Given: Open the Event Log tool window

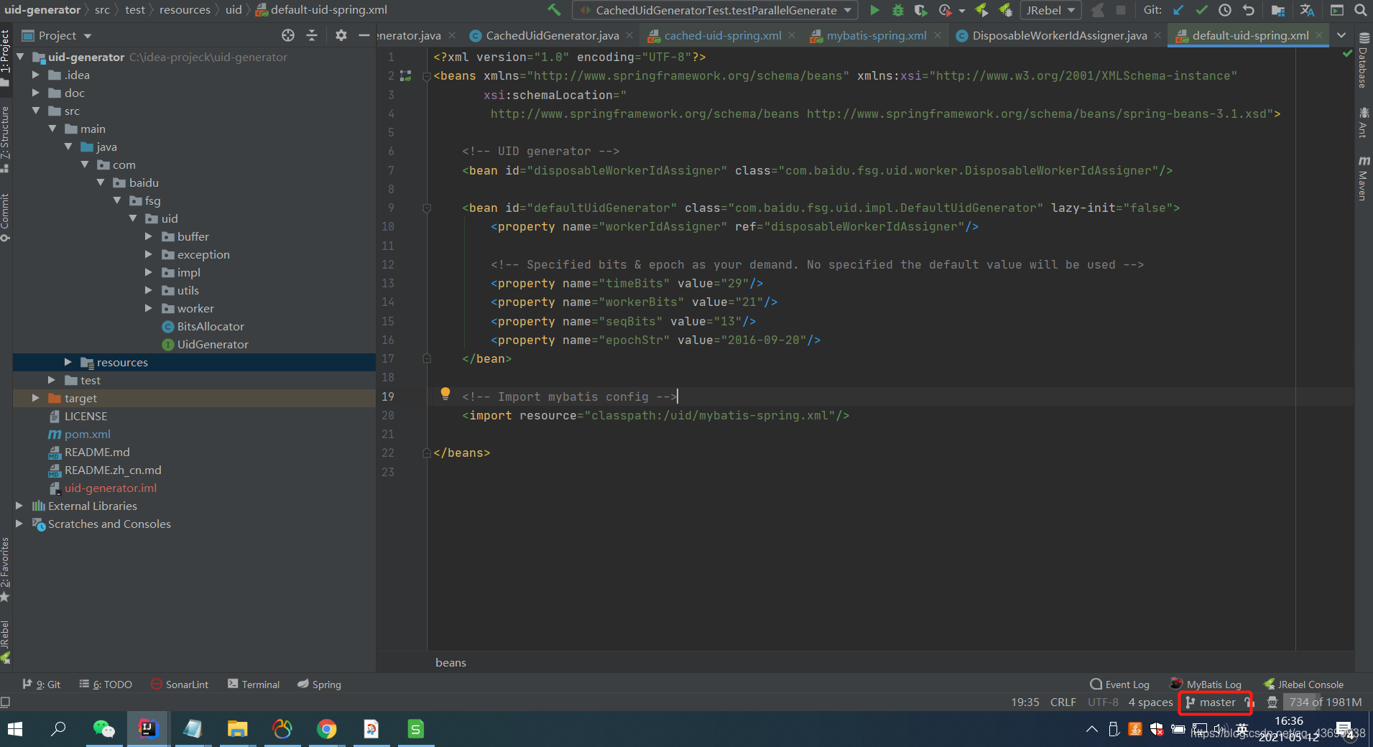Looking at the screenshot, I should point(1119,685).
